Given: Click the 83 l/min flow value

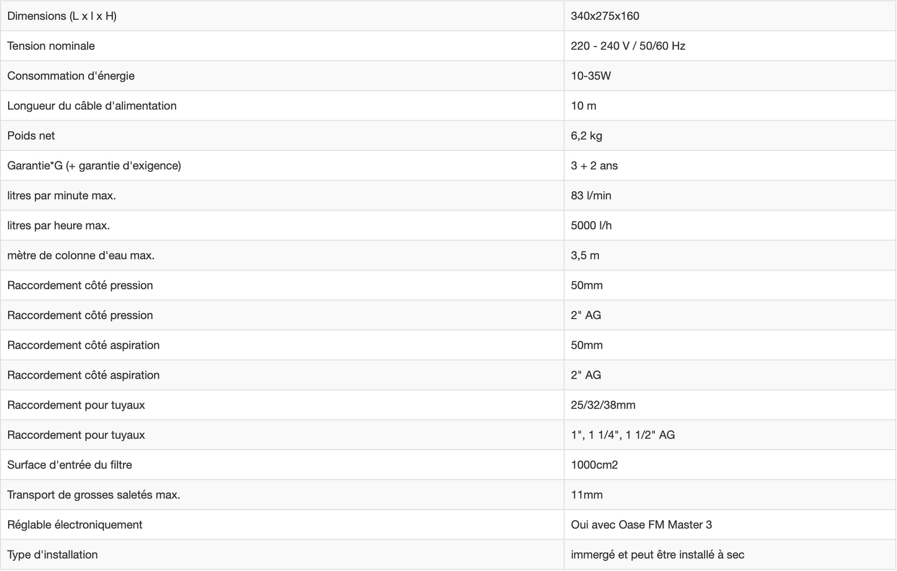Looking at the screenshot, I should 591,196.
